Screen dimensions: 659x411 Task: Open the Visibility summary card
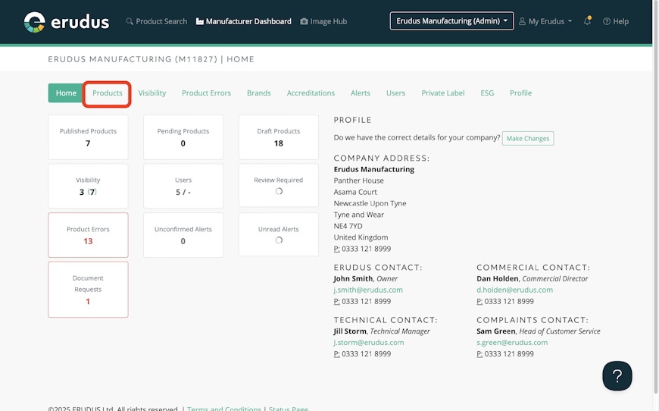point(88,186)
